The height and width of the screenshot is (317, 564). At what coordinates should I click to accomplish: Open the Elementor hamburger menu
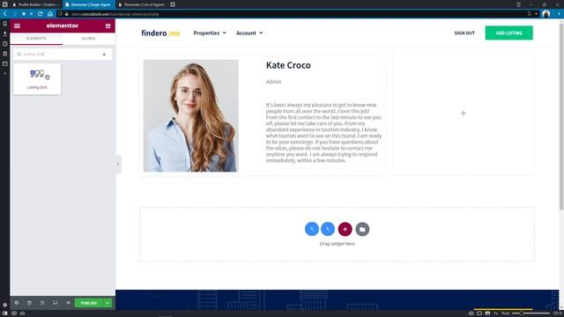[x=17, y=26]
